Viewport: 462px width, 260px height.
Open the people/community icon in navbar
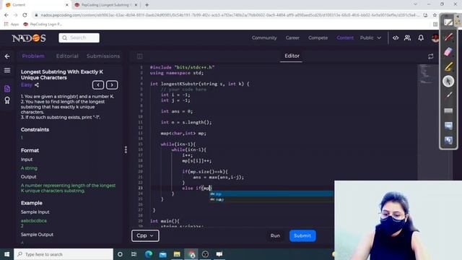407,38
